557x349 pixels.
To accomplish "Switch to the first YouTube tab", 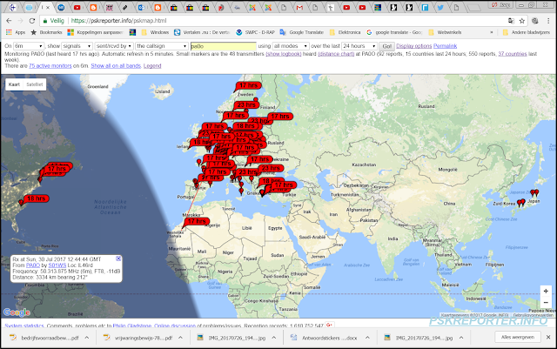I will (77, 8).
